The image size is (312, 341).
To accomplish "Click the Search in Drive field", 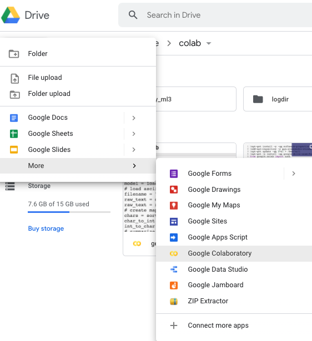I will click(x=215, y=15).
